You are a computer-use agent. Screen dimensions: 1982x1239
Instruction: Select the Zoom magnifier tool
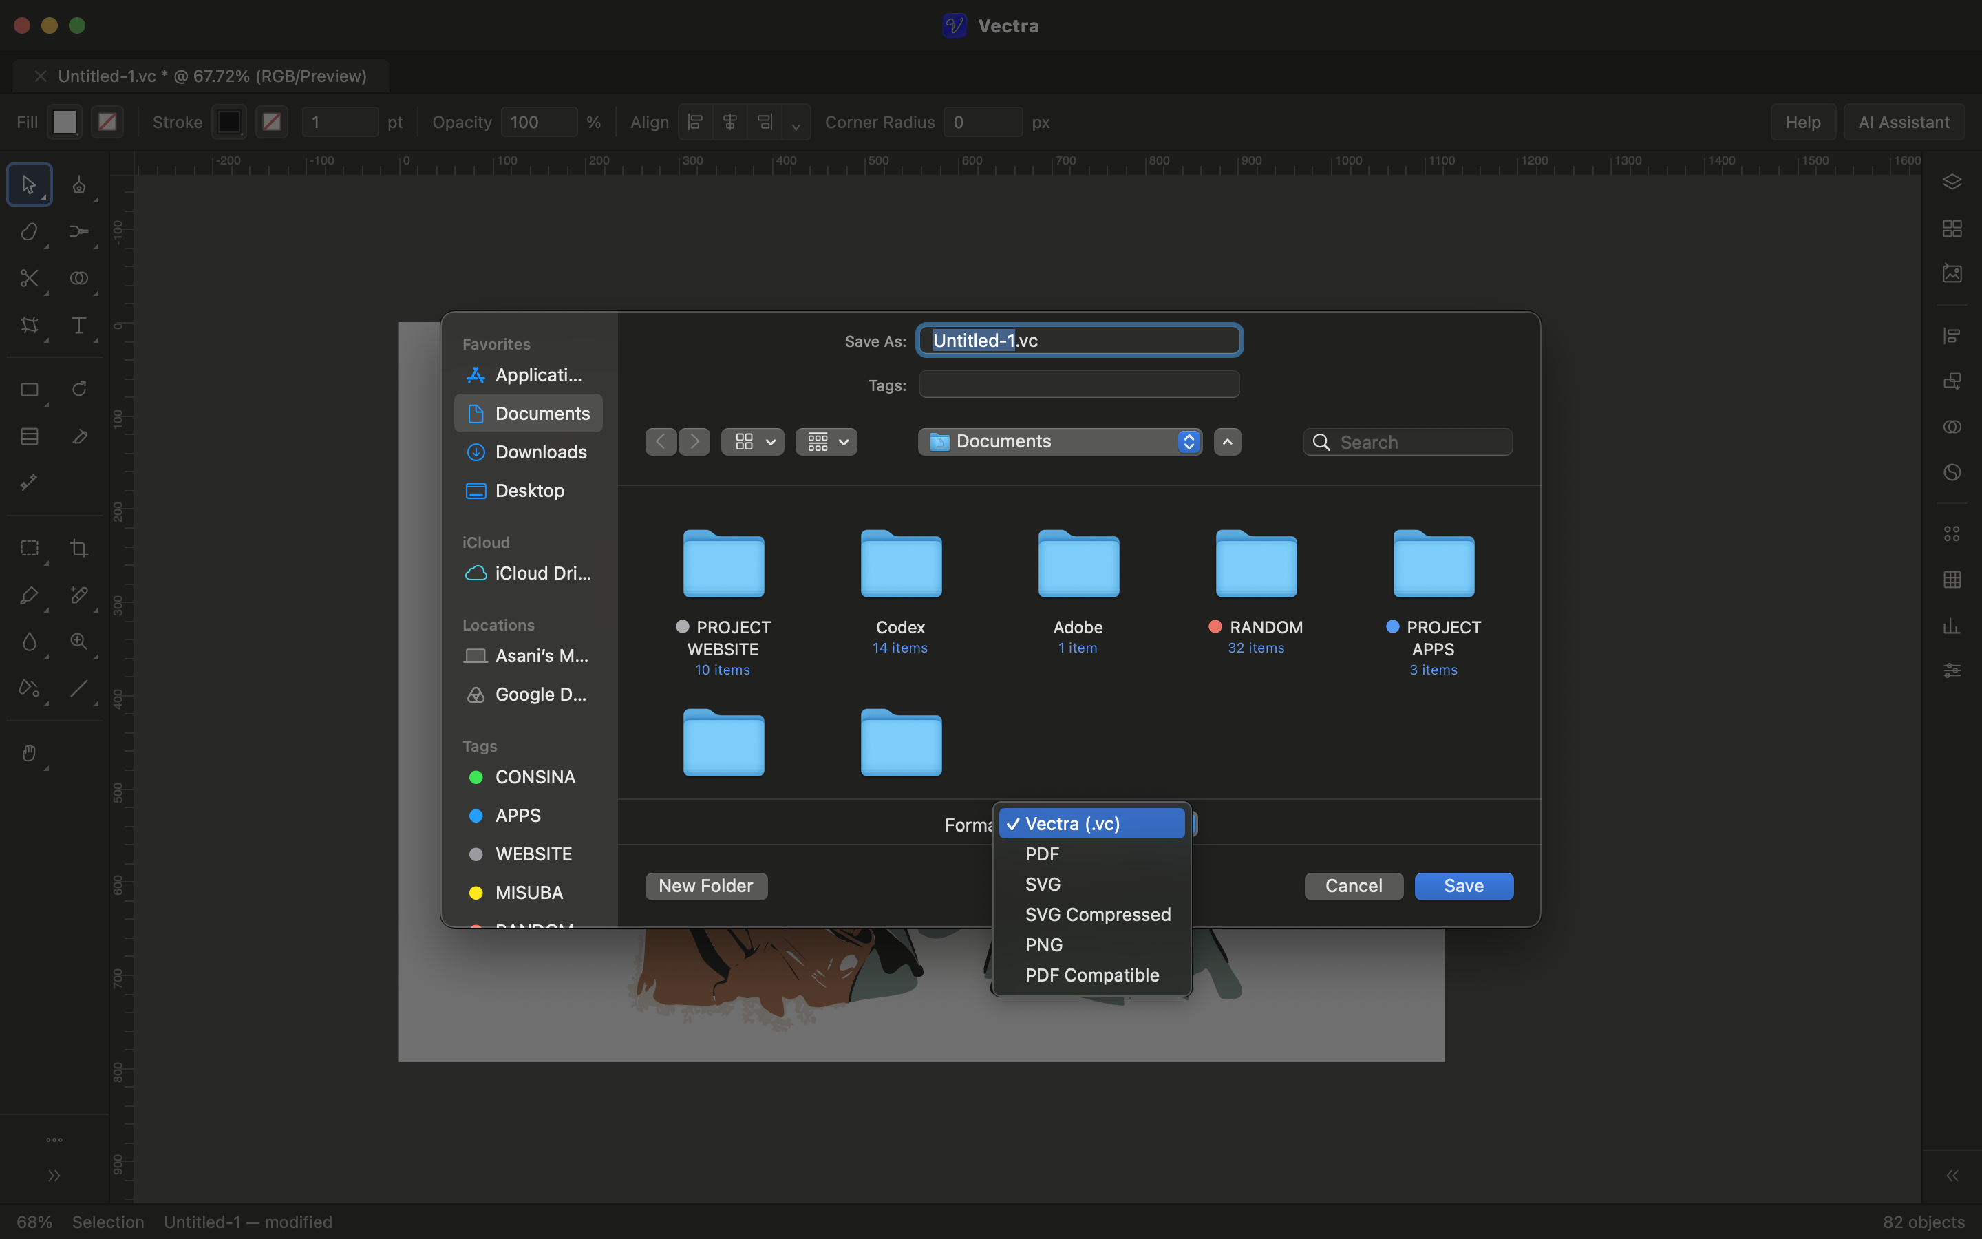point(78,642)
